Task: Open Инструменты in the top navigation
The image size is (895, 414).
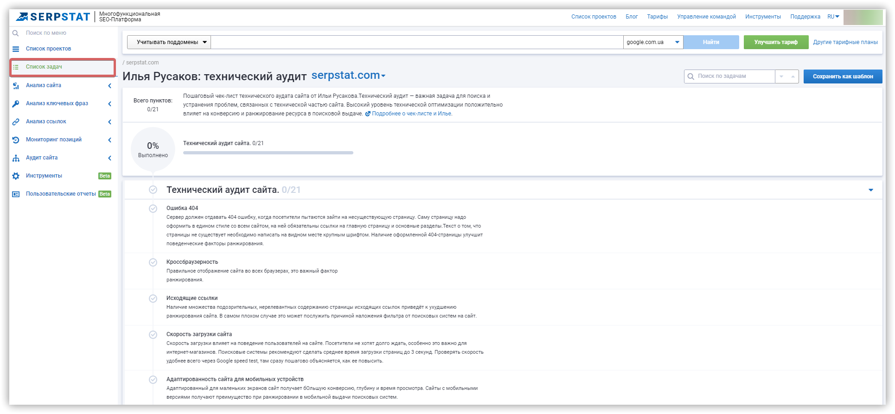Action: [763, 17]
